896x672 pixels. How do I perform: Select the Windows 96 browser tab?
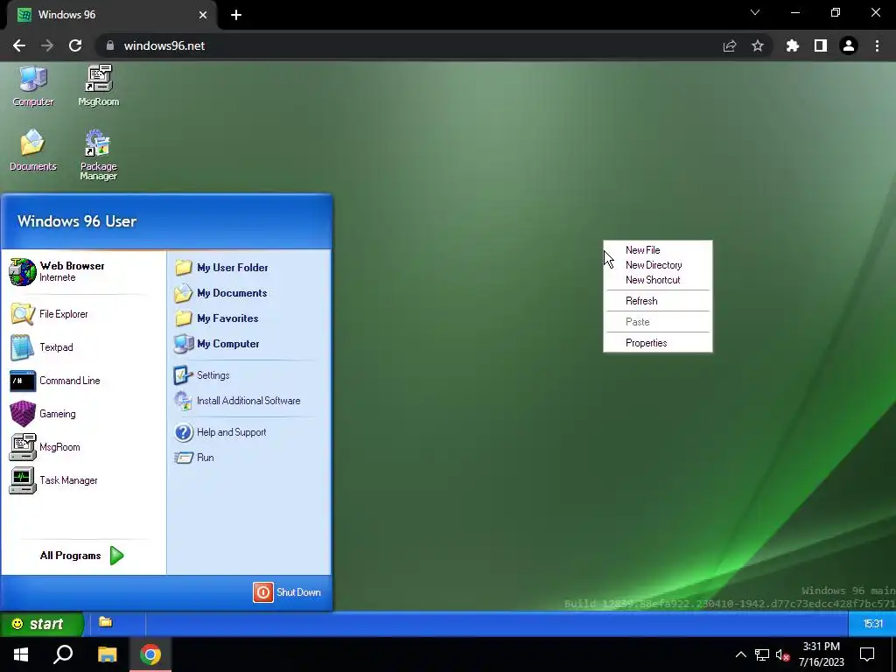pos(111,15)
